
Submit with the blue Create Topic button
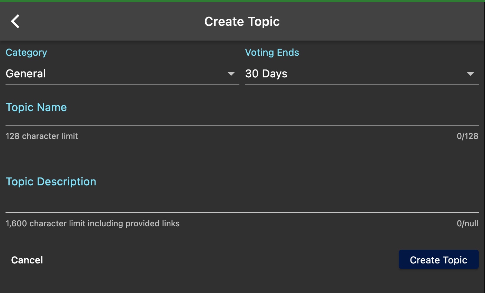coord(438,260)
